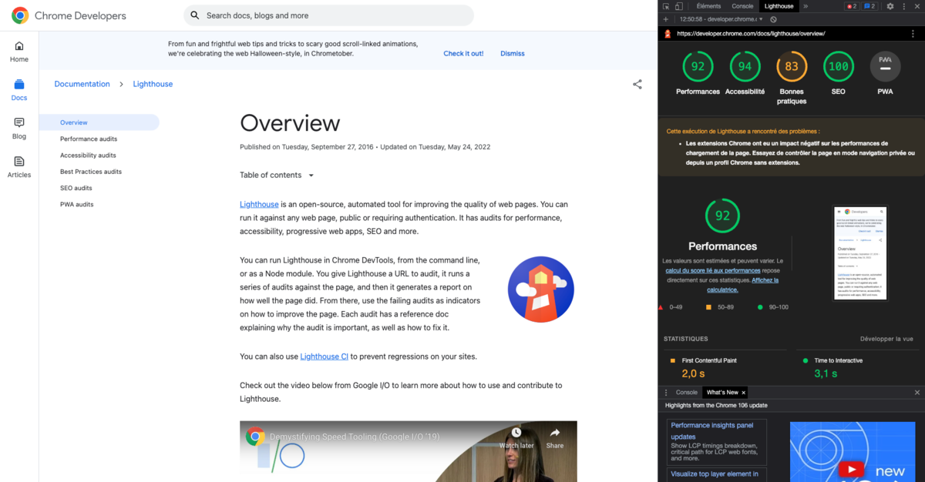Click the blue Lighthouse logo illustration
925x482 pixels.
click(541, 289)
